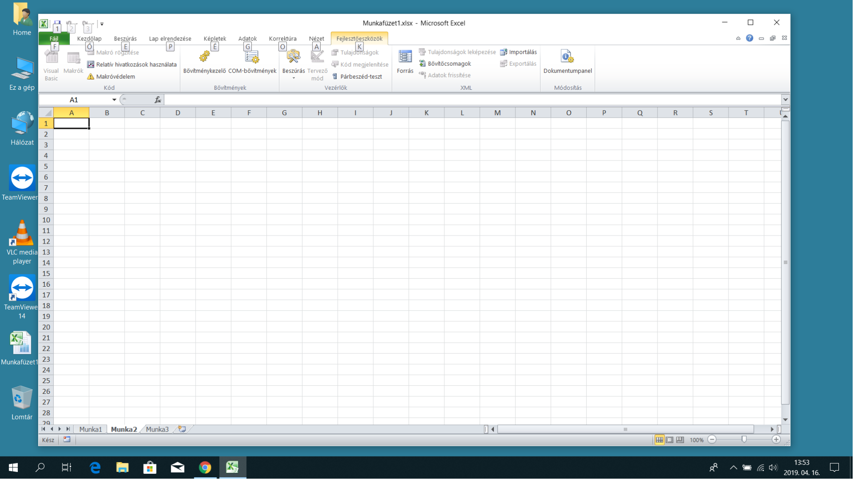Open File Explorer from taskbar
This screenshot has width=854, height=480.
tap(122, 468)
